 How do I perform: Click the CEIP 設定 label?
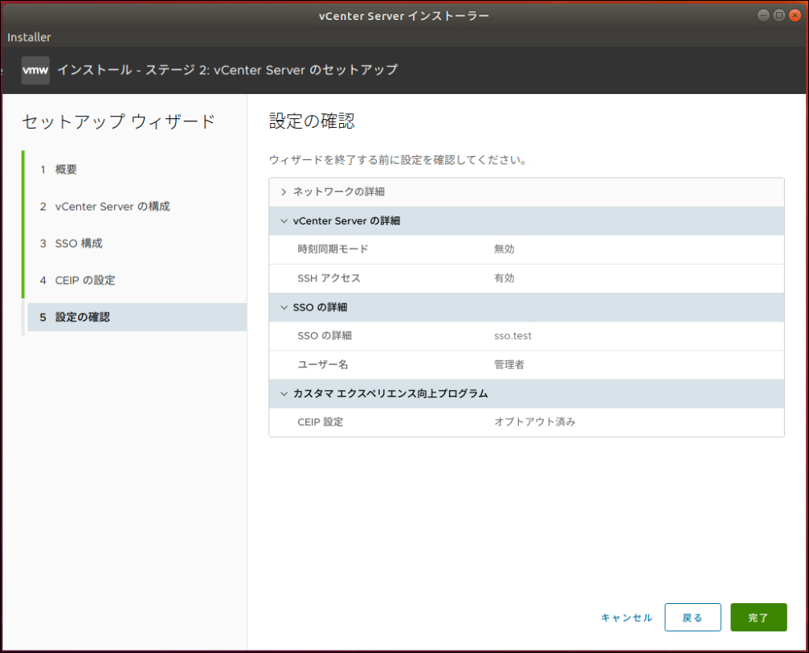320,422
